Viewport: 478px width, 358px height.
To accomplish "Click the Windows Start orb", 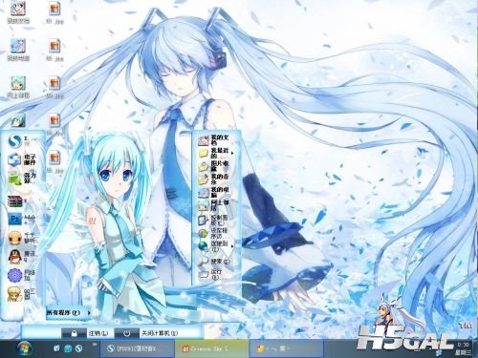I will (24, 348).
